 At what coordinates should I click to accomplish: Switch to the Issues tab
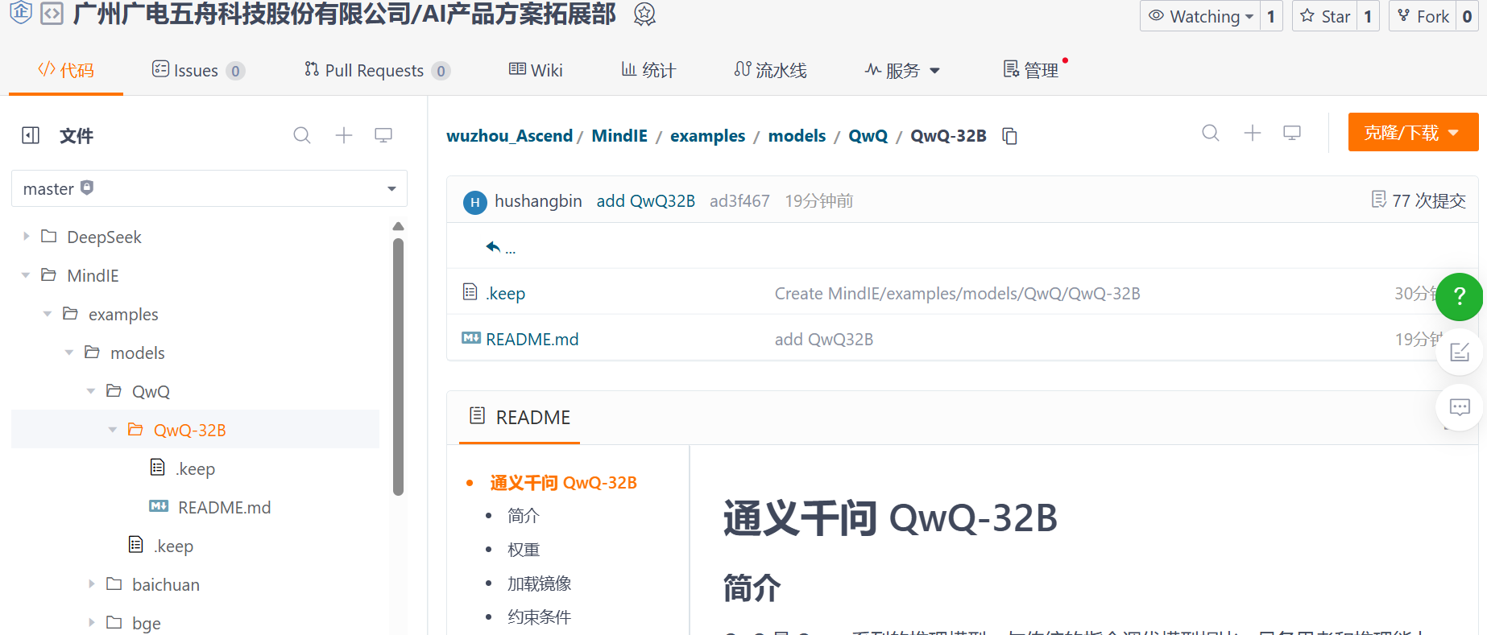(x=196, y=71)
